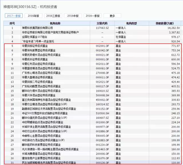Viewport: 183px width, 165px height.
Task: Click 华夏行业精选混合型证券投资基金(LOF) row
Action: point(92,104)
